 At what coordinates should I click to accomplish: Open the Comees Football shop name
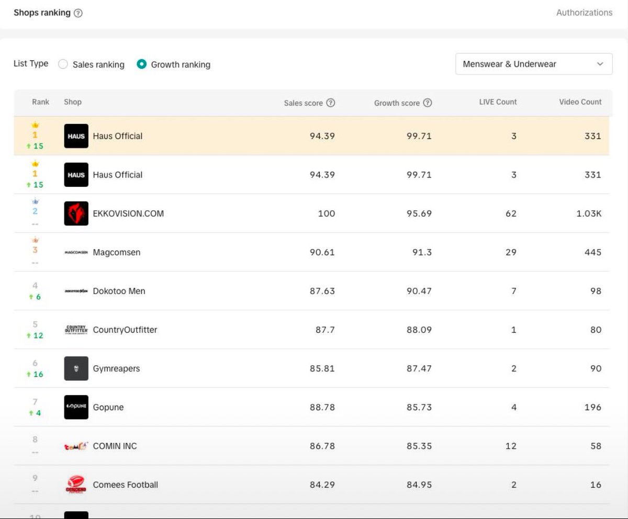pos(126,484)
